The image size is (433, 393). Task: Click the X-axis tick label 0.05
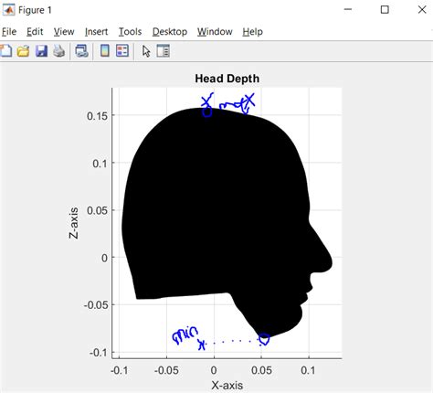click(261, 370)
